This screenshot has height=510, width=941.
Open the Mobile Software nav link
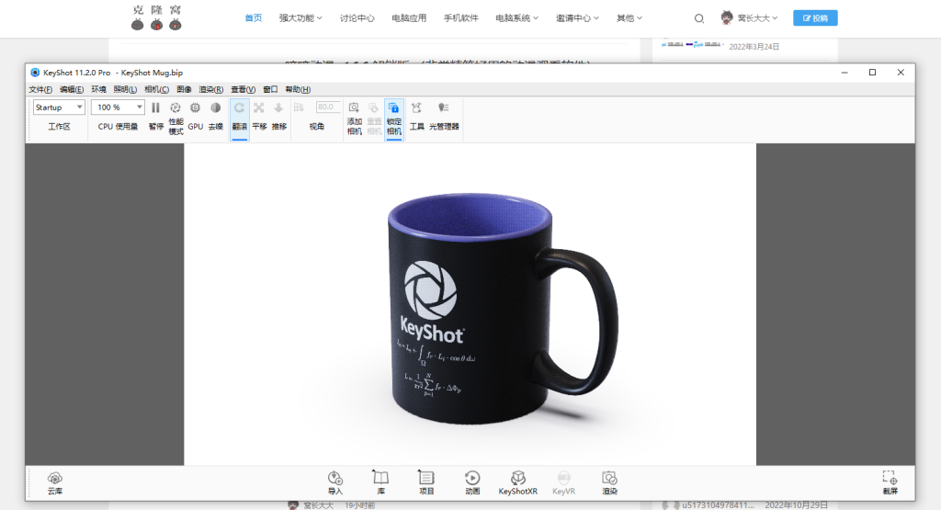click(x=461, y=18)
